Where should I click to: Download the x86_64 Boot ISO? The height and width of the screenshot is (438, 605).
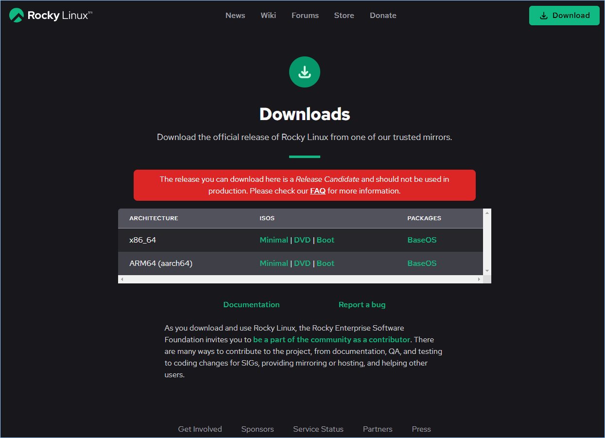tap(326, 240)
